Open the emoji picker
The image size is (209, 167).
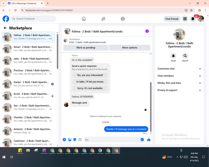[x=142, y=139]
